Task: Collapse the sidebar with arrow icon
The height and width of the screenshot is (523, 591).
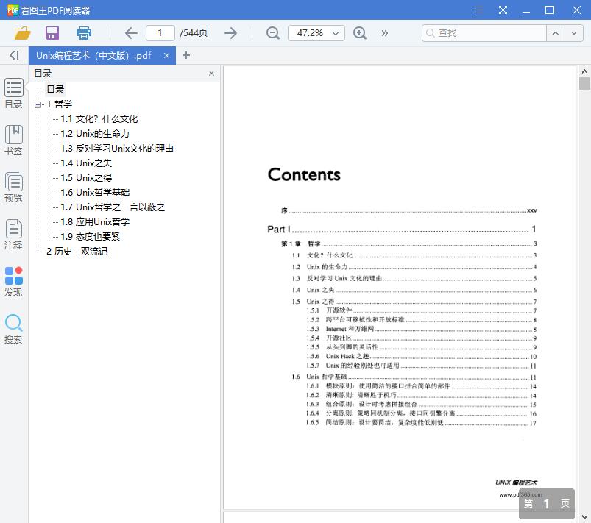Action: 14,55
